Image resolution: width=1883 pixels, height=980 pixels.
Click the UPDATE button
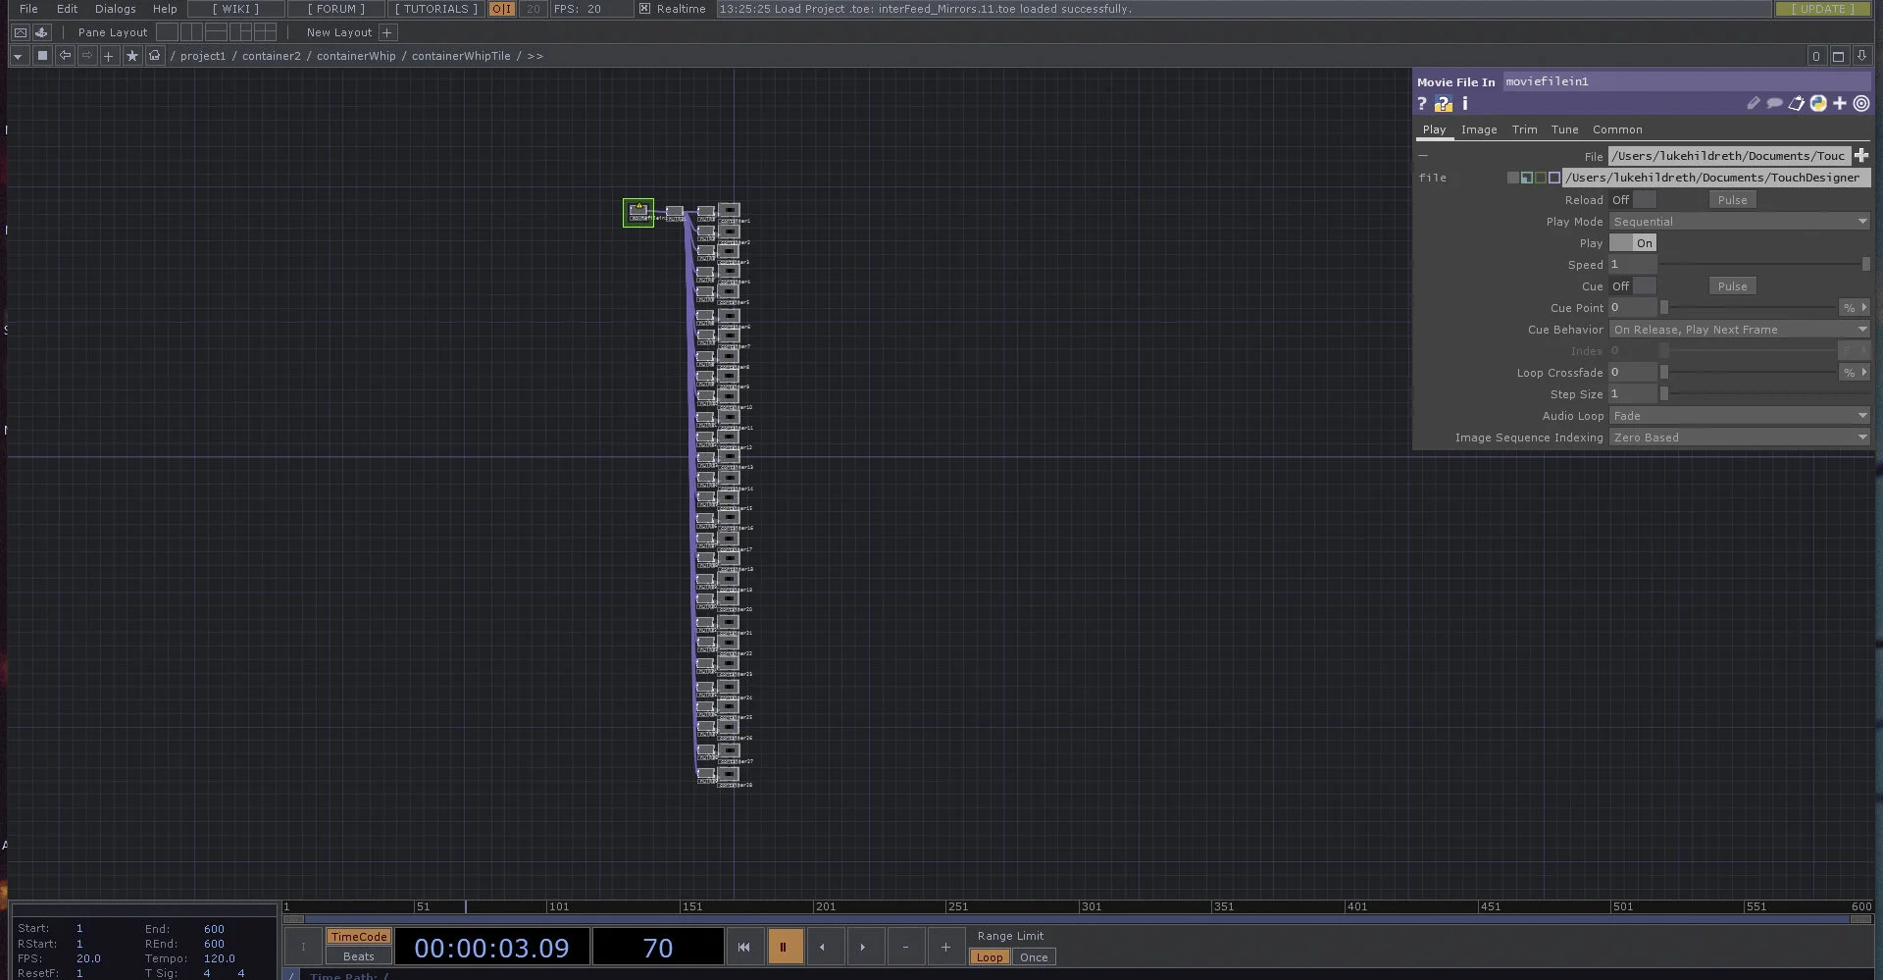1823,9
